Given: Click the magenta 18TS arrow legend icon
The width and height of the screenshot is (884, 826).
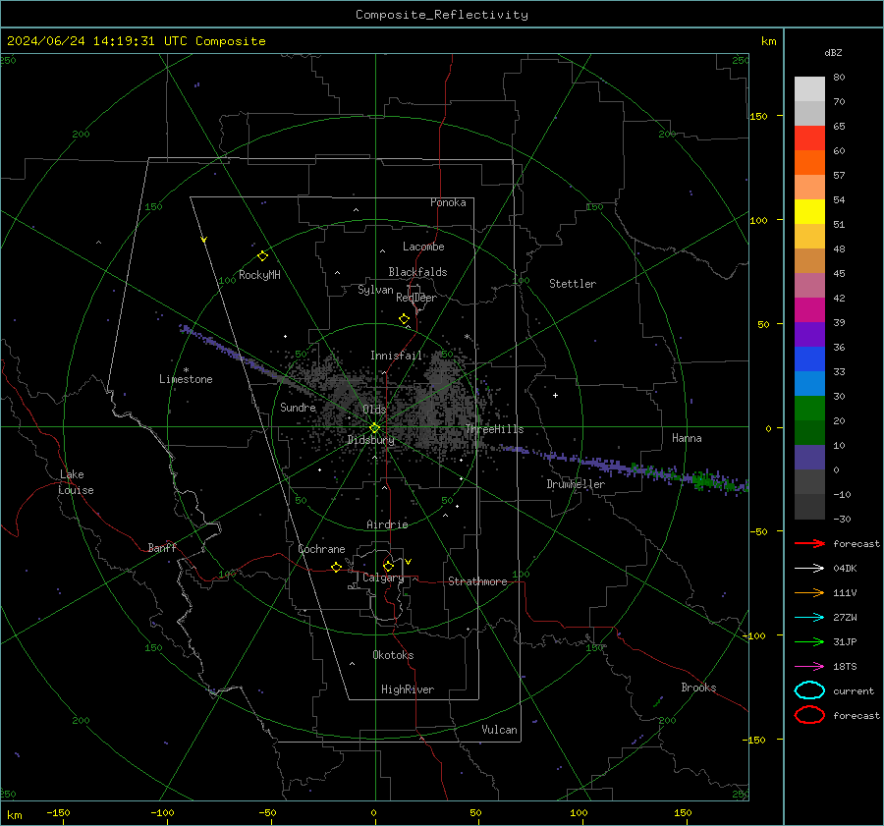Looking at the screenshot, I should 809,667.
